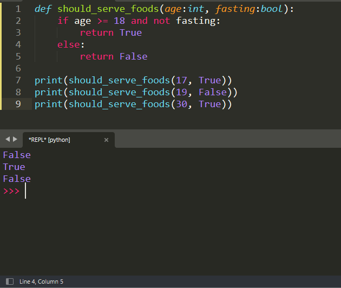Click line number 9 in the gutter

pyautogui.click(x=18, y=104)
